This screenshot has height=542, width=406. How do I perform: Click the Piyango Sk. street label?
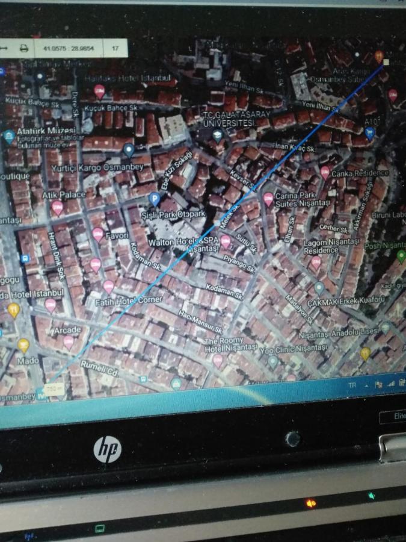239,264
